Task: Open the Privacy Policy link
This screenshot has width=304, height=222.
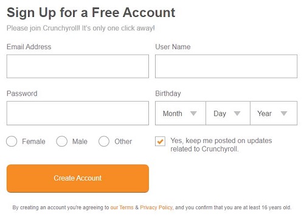Action: (x=156, y=207)
